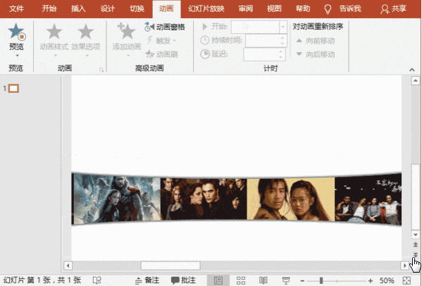Open the Effect Options menu

tap(86, 39)
